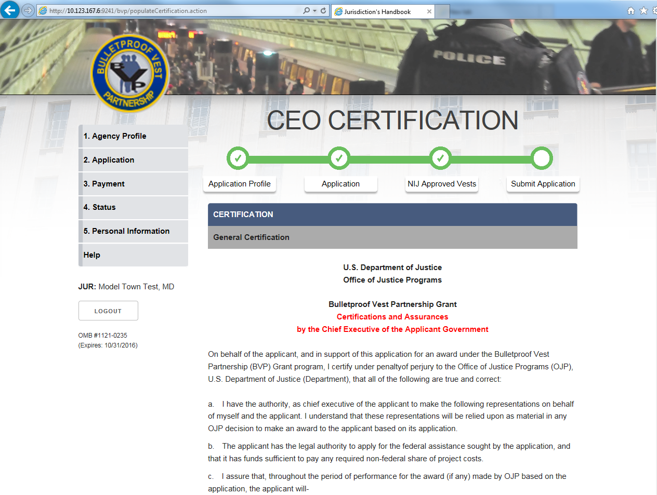Click the 'U.S. Department of Justice' heading
Screen dimensions: 657x495
(x=392, y=267)
